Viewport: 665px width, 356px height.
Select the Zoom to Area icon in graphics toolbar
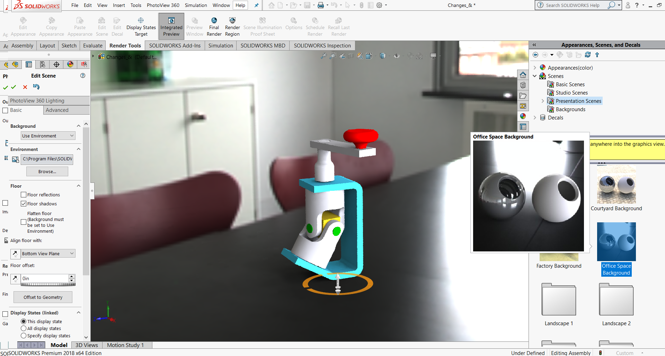coord(333,56)
